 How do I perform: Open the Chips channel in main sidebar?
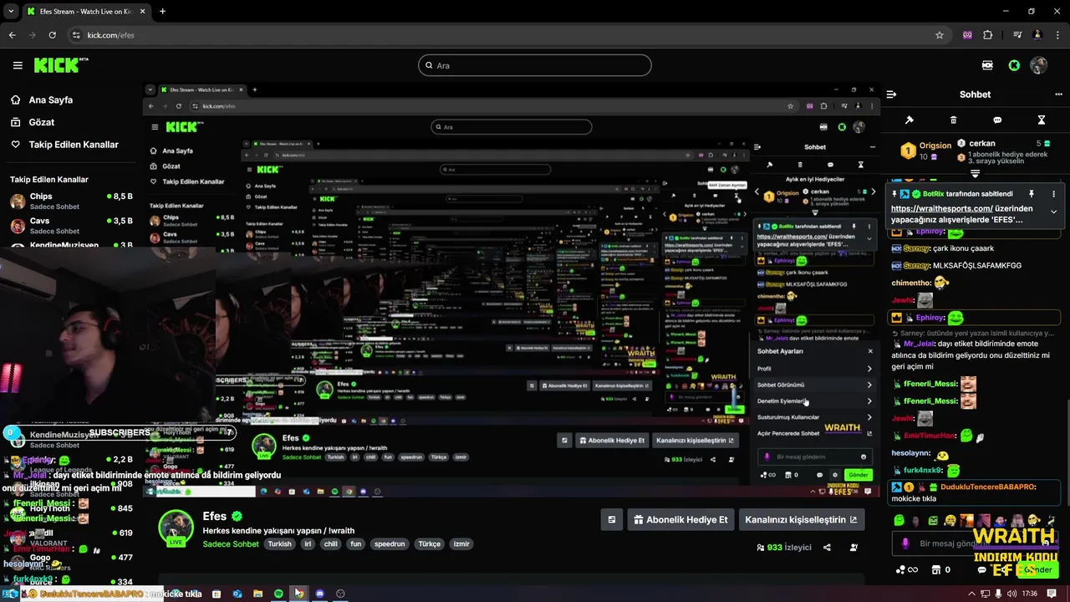pos(70,201)
